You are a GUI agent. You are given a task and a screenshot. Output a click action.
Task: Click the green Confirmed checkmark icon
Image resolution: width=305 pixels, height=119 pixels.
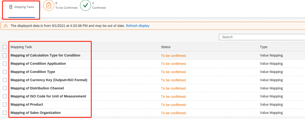point(85,6)
